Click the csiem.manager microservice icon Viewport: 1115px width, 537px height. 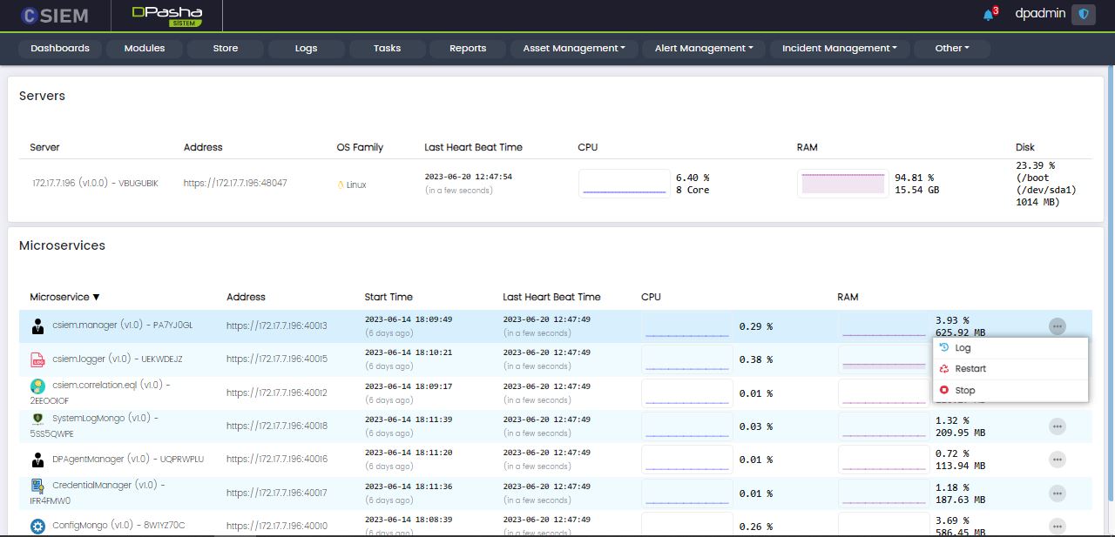37,326
